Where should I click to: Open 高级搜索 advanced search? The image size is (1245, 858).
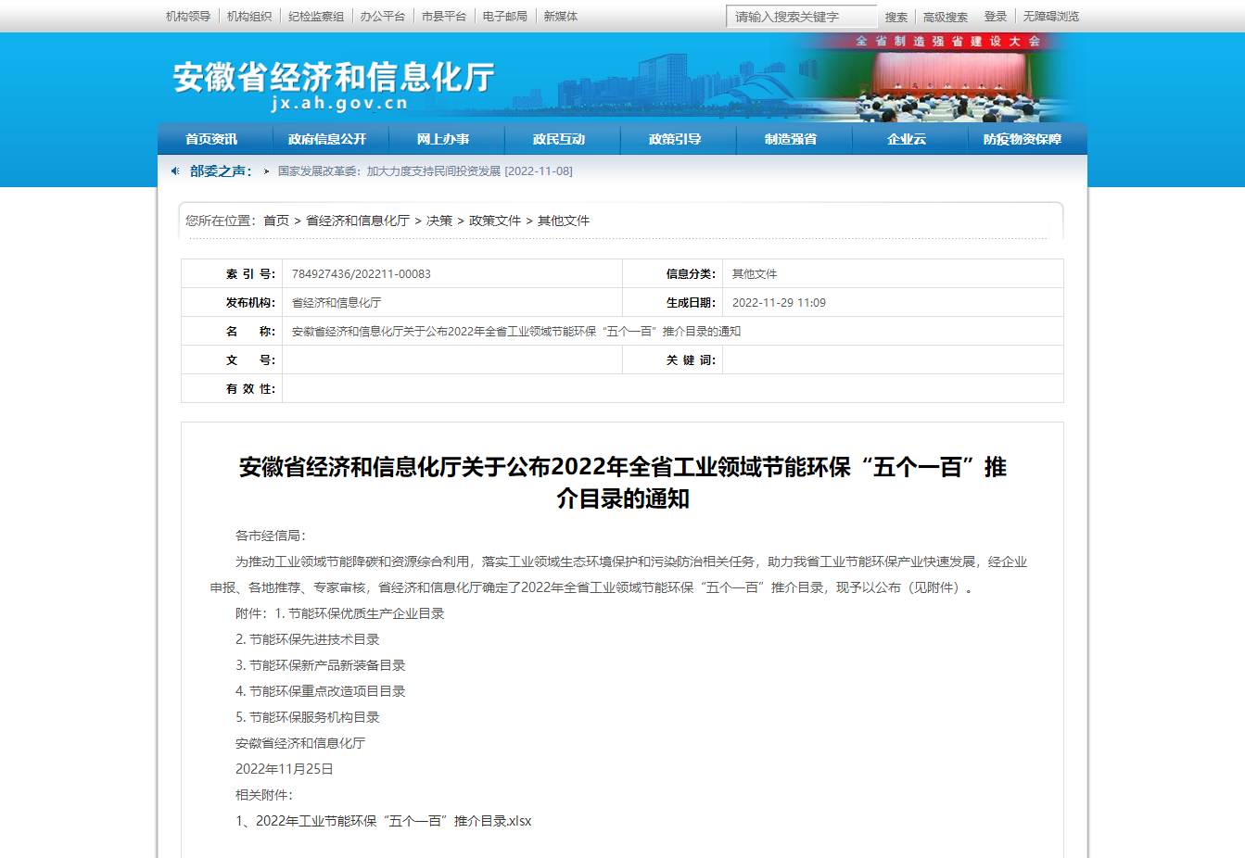click(945, 17)
